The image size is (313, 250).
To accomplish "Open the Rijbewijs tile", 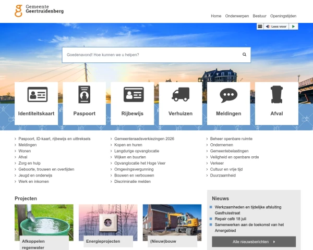I will [133, 104].
